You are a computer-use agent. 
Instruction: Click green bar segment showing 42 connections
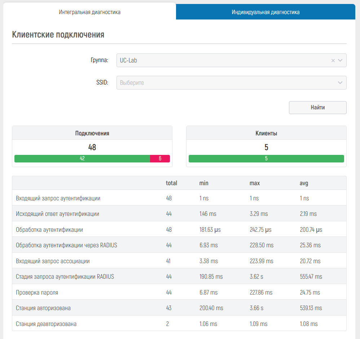tap(82, 158)
